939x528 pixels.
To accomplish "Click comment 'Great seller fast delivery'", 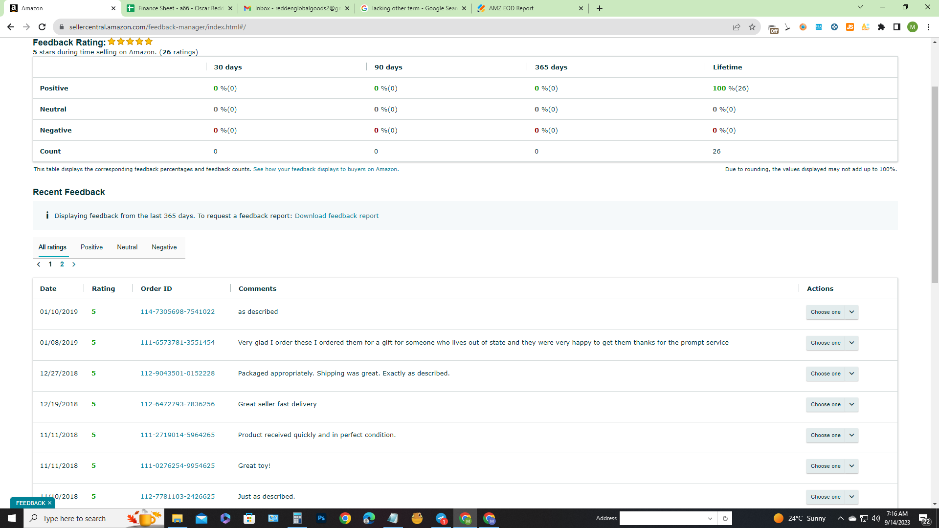I will pyautogui.click(x=277, y=404).
